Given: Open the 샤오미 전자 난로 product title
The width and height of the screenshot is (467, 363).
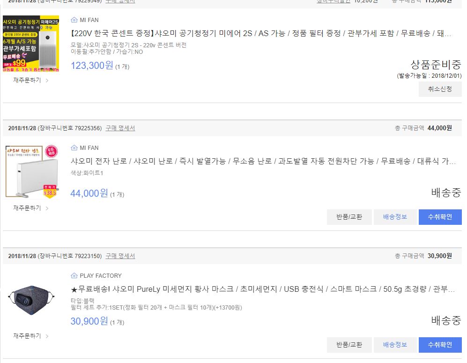Looking at the screenshot, I should tap(263, 161).
